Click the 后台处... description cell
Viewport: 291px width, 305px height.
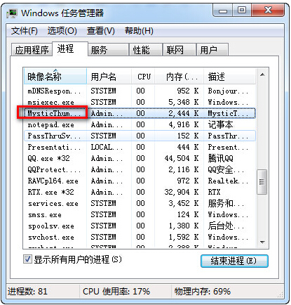(226, 226)
